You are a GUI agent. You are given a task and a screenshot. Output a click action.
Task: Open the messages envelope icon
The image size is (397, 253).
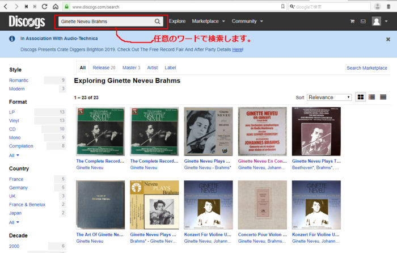[x=363, y=22]
